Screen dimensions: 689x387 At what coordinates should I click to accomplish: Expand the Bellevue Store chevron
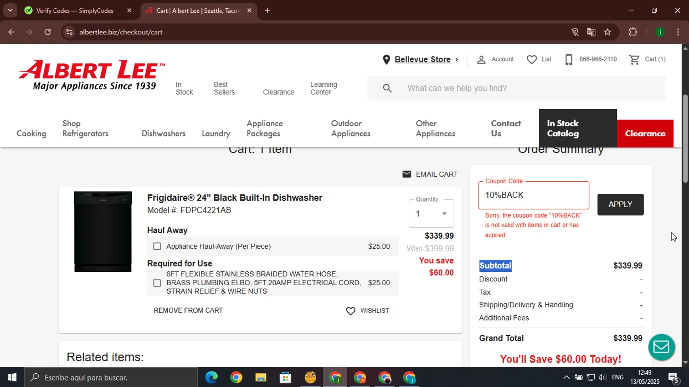pyautogui.click(x=457, y=60)
